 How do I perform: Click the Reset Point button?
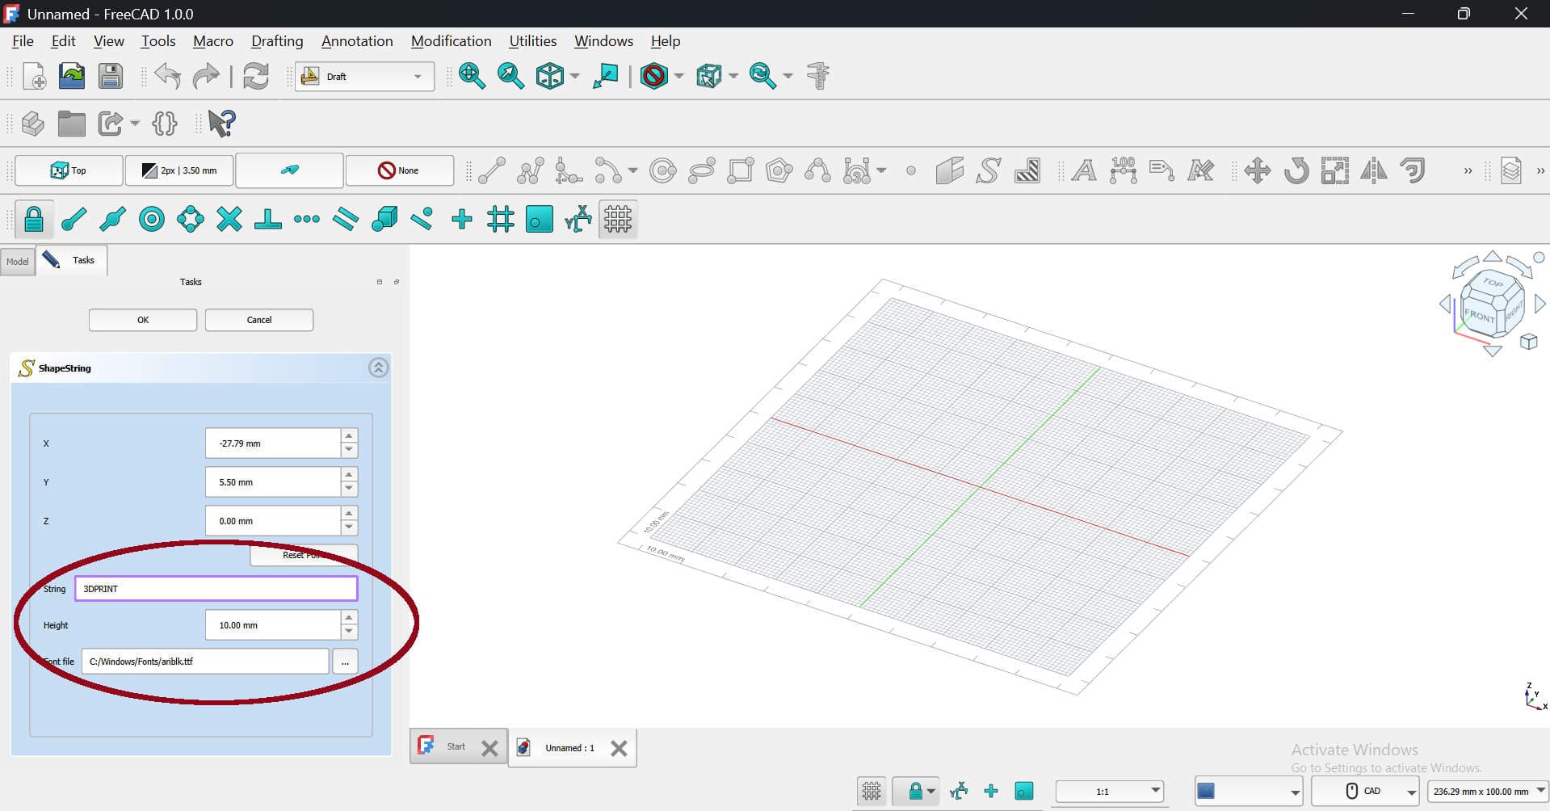click(x=304, y=555)
